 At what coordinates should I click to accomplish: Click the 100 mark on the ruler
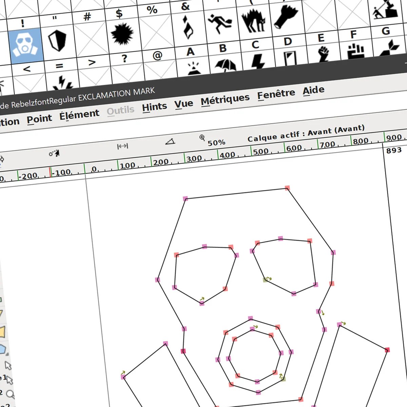coord(128,166)
